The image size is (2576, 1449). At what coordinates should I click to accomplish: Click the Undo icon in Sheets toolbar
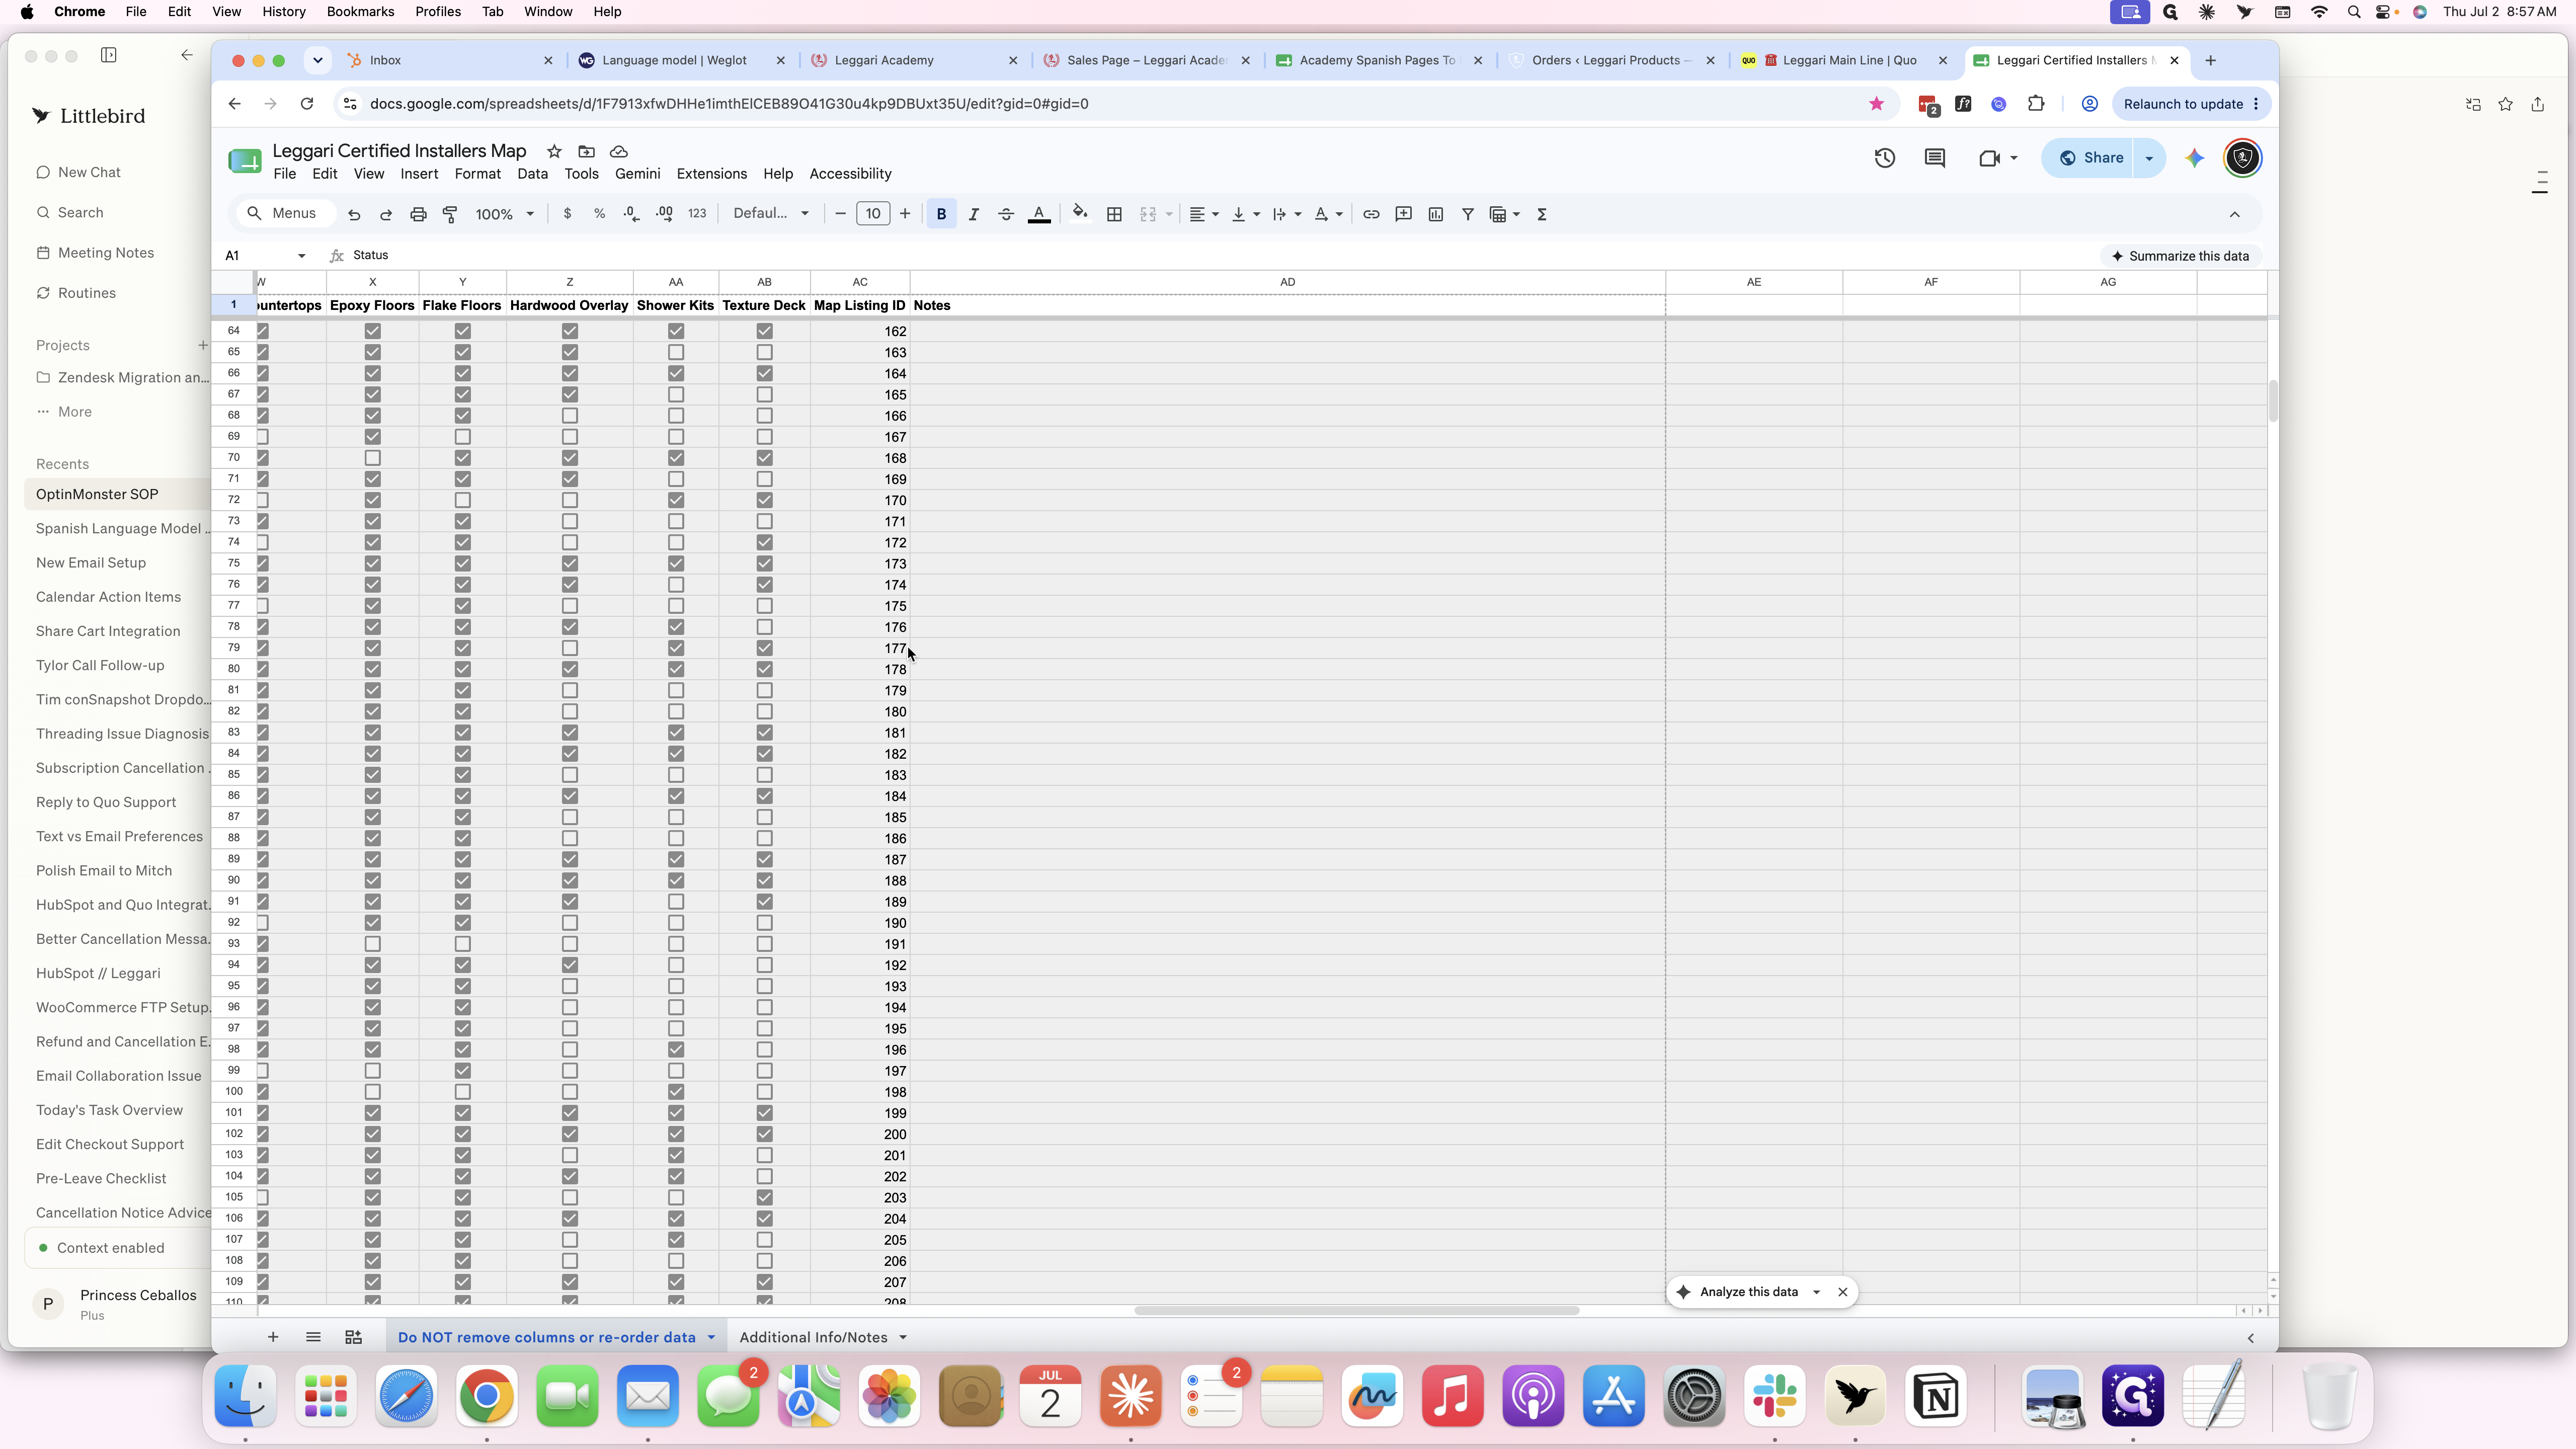(x=354, y=214)
